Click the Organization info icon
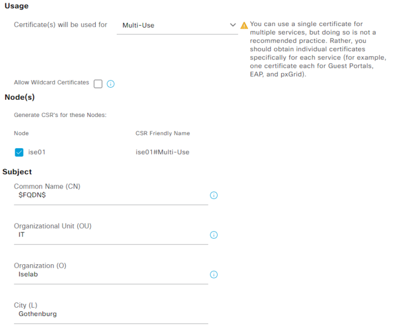This screenshot has height=330, width=402. pyautogui.click(x=214, y=275)
